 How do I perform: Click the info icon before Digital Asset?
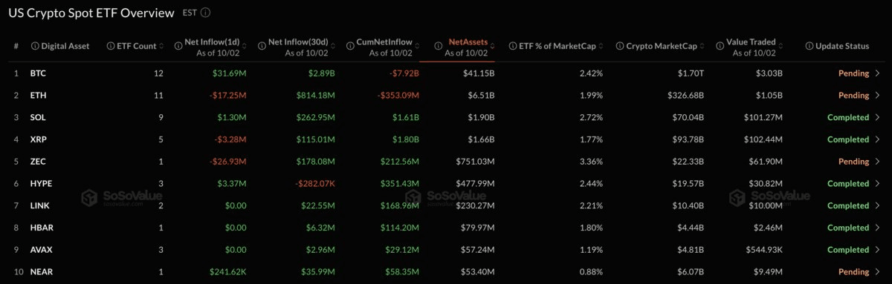35,46
